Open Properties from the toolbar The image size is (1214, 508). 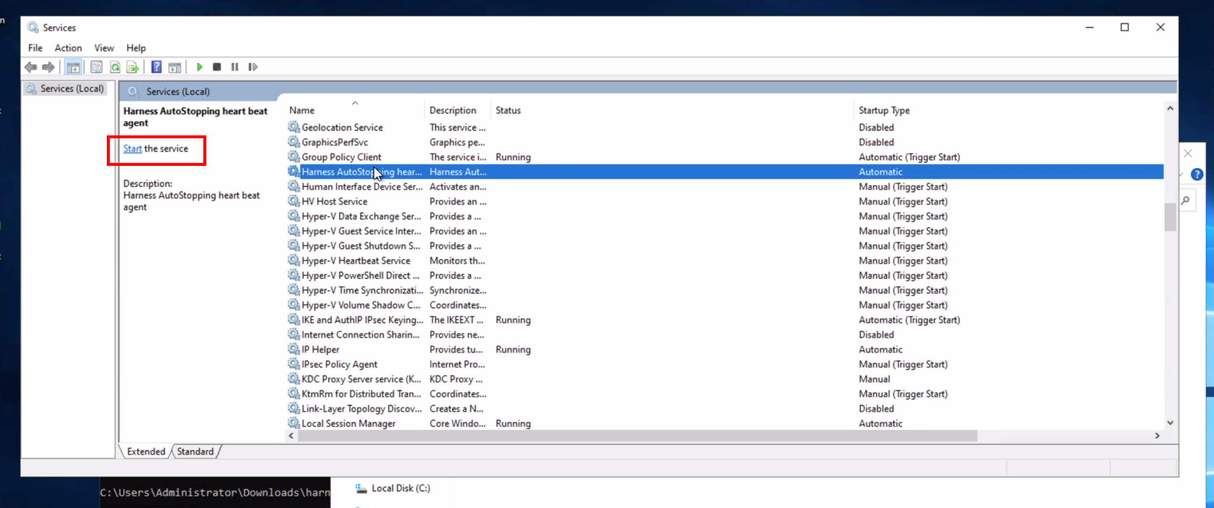[x=96, y=67]
